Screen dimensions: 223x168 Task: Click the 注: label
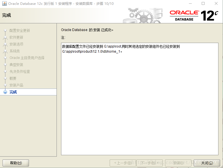click(63, 38)
